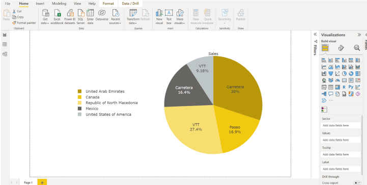Click Mexico legend color swatch
The image size is (367, 185).
[80, 109]
